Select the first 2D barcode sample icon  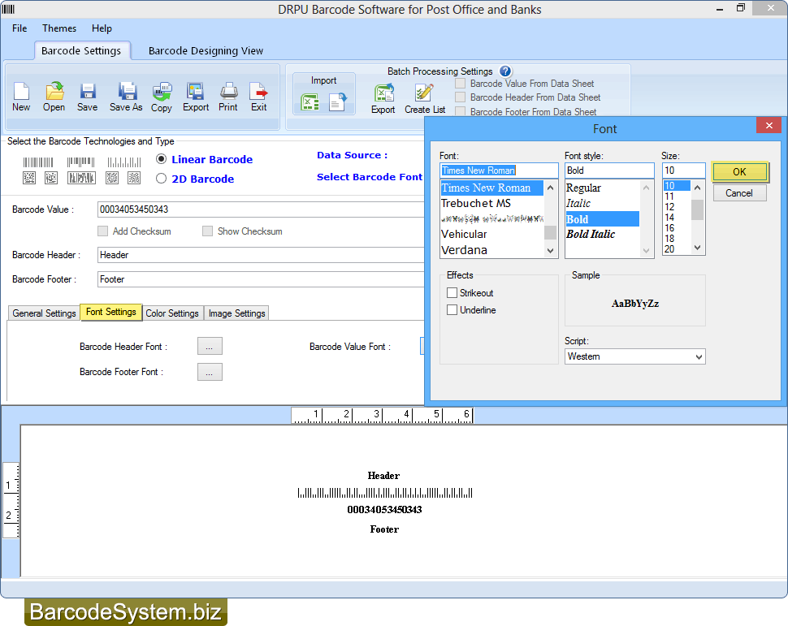29,178
